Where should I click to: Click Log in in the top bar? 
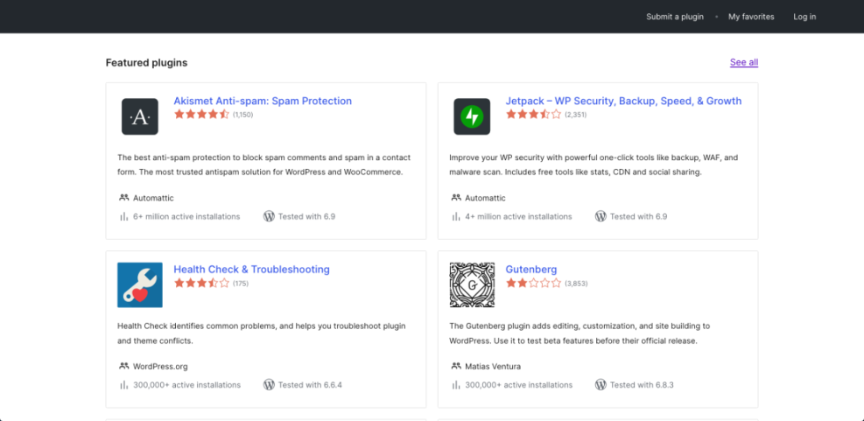(x=804, y=17)
